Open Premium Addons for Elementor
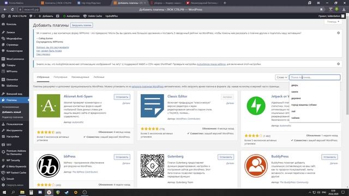This screenshot has width=349, height=196. pos(16,152)
